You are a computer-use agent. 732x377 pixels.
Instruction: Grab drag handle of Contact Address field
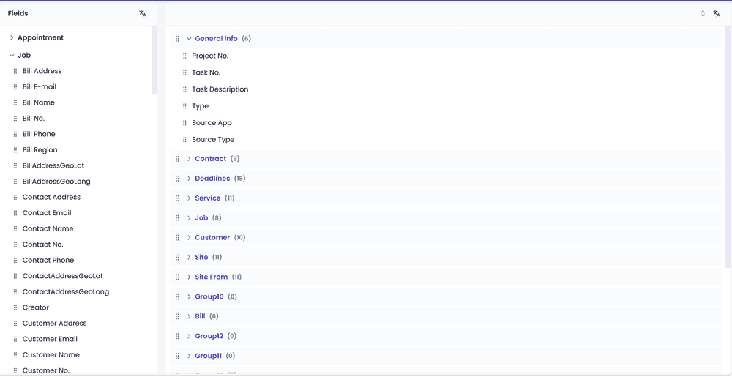tap(15, 198)
